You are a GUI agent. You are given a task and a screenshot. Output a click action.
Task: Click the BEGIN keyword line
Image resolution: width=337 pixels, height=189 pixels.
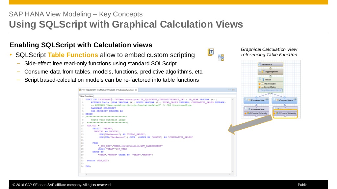(89, 114)
